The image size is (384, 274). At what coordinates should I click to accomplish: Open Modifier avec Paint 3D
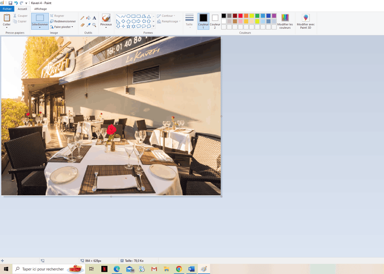(306, 22)
